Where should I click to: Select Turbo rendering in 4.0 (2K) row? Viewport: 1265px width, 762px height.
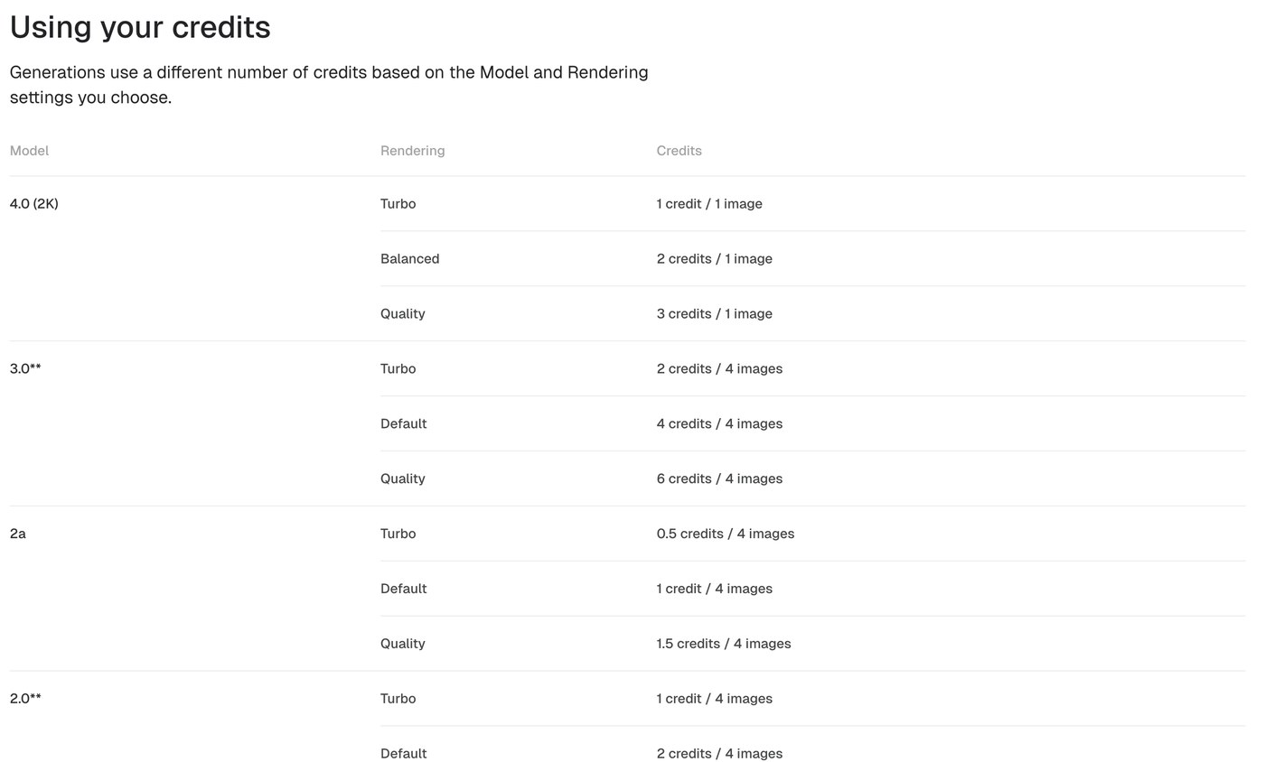(x=398, y=204)
